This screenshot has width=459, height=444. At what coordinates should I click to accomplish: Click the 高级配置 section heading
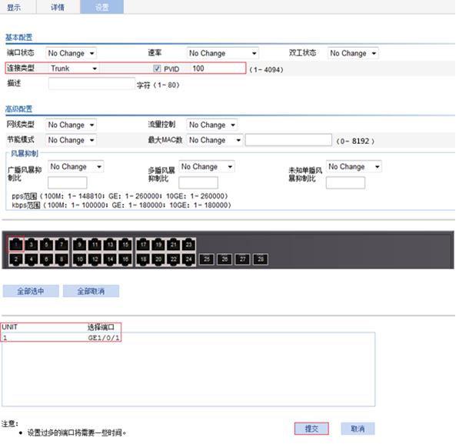[x=18, y=109]
